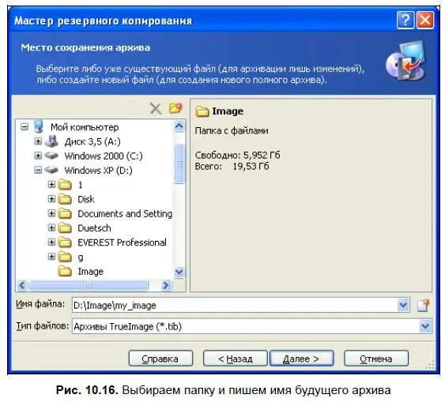Click the Отмена button
Screen dimensions: 445x402
376,359
